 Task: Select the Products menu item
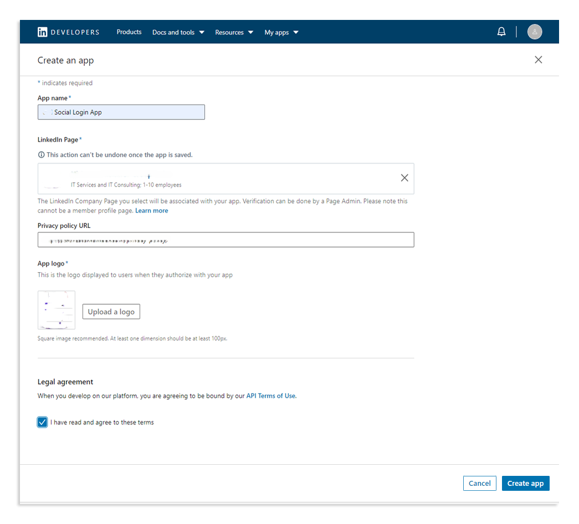(x=129, y=32)
